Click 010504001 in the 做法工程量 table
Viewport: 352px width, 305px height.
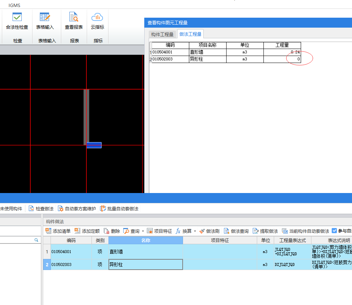[170, 52]
